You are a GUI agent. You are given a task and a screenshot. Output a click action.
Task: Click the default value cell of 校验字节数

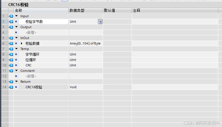117,22
